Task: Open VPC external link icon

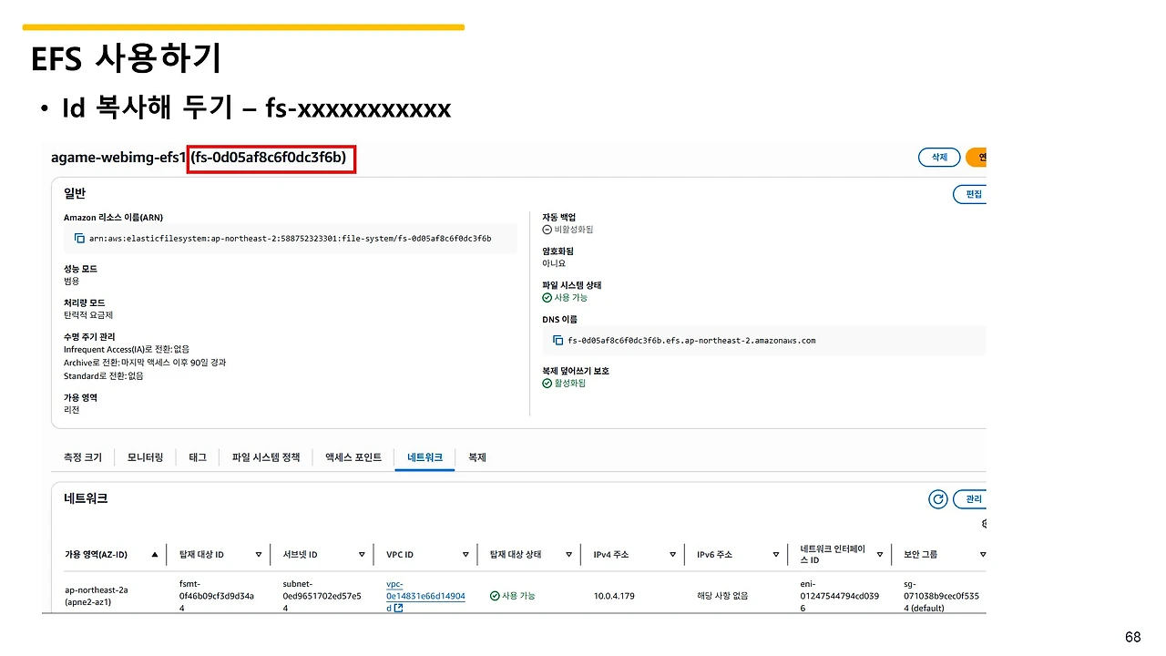Action: pos(398,608)
